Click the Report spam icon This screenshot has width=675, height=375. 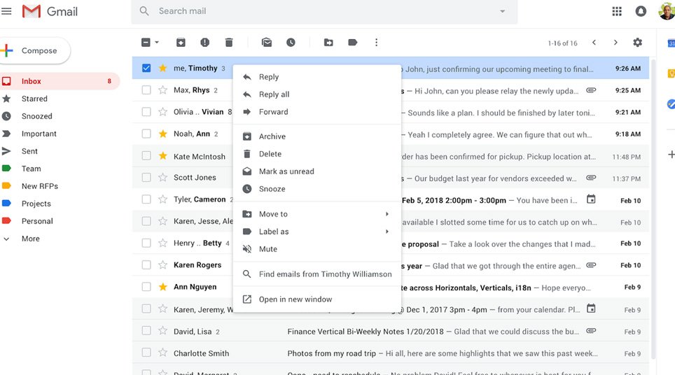coord(204,43)
